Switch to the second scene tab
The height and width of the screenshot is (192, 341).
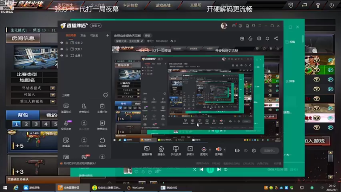pos(83,35)
